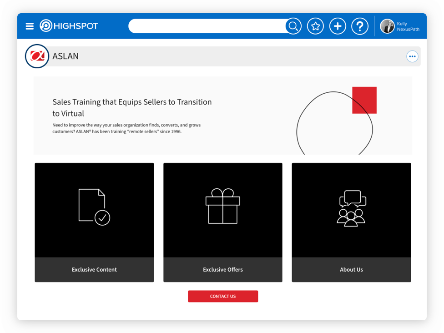Click Kelly's profile avatar
Screen dimensions: 444x333
387,26
